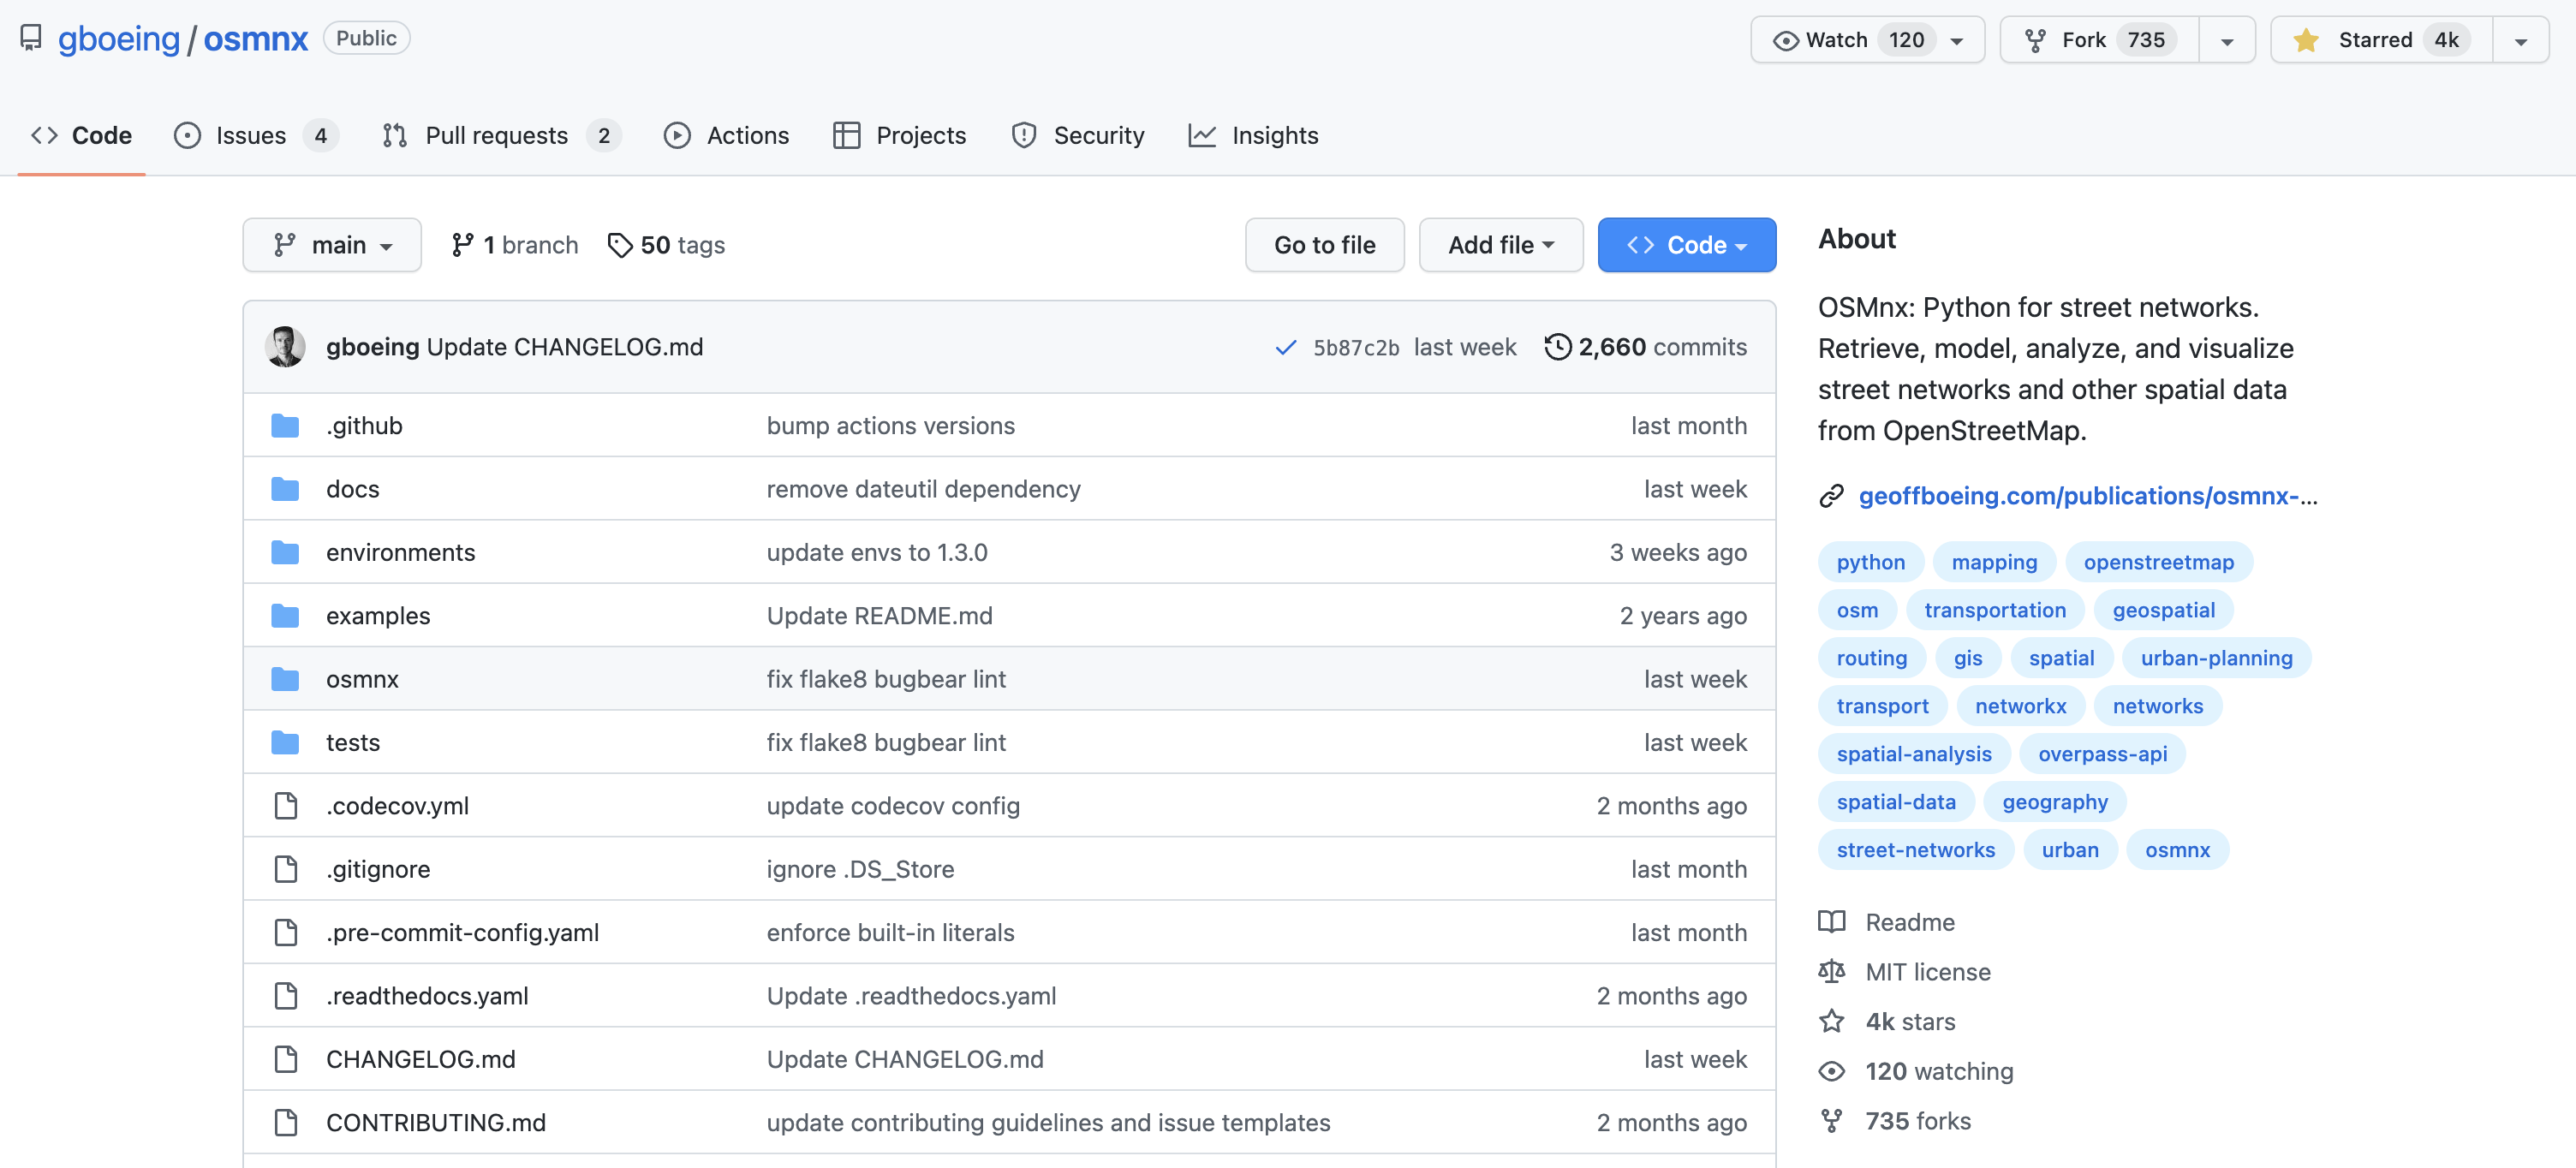The width and height of the screenshot is (2576, 1168).
Task: Select the street-networks topic tag
Action: coord(1915,850)
